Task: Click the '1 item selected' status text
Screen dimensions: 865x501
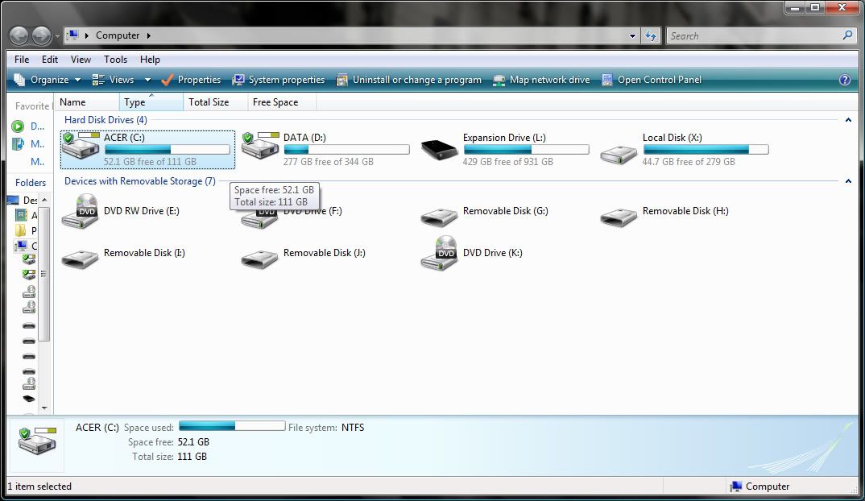Action: pos(39,487)
